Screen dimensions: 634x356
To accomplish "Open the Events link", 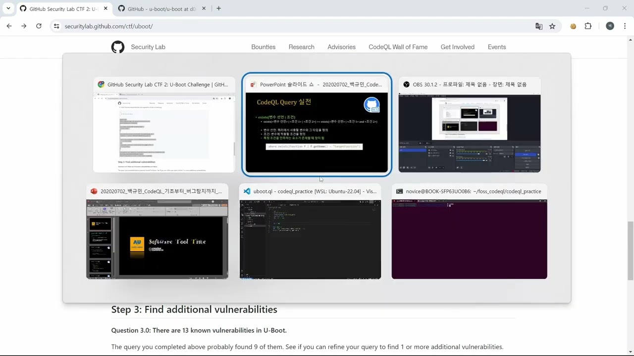I will [497, 47].
